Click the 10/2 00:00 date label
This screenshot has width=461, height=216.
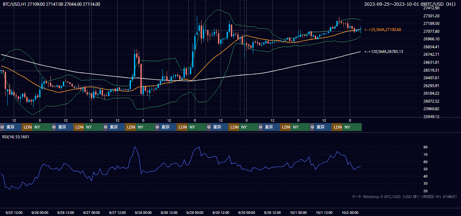click(x=350, y=212)
